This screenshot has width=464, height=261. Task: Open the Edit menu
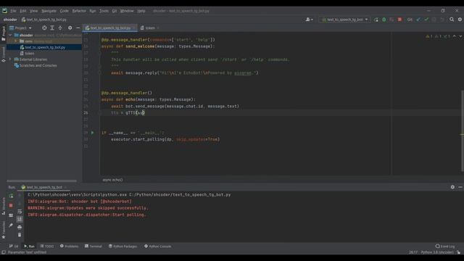tap(23, 11)
